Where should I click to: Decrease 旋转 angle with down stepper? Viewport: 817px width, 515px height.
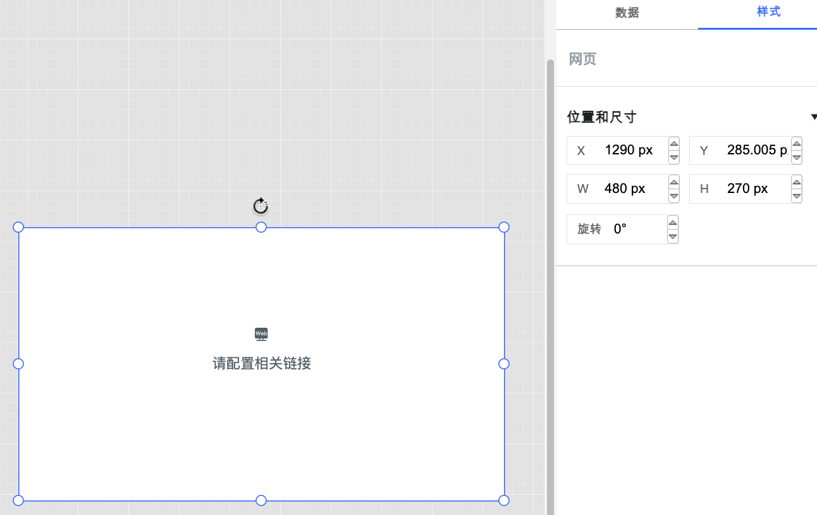pyautogui.click(x=673, y=237)
